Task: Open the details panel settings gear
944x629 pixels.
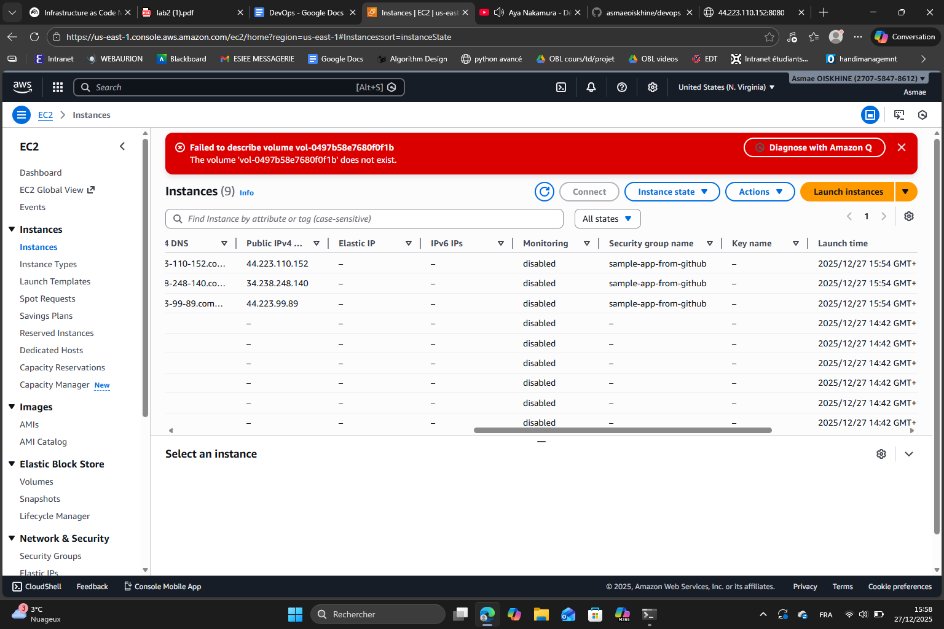Action: (x=881, y=453)
